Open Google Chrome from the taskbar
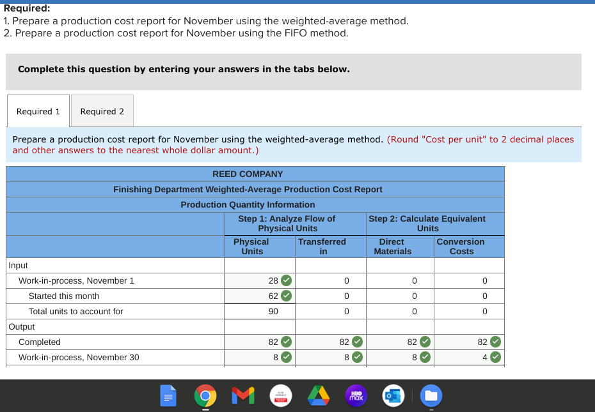 [x=206, y=396]
